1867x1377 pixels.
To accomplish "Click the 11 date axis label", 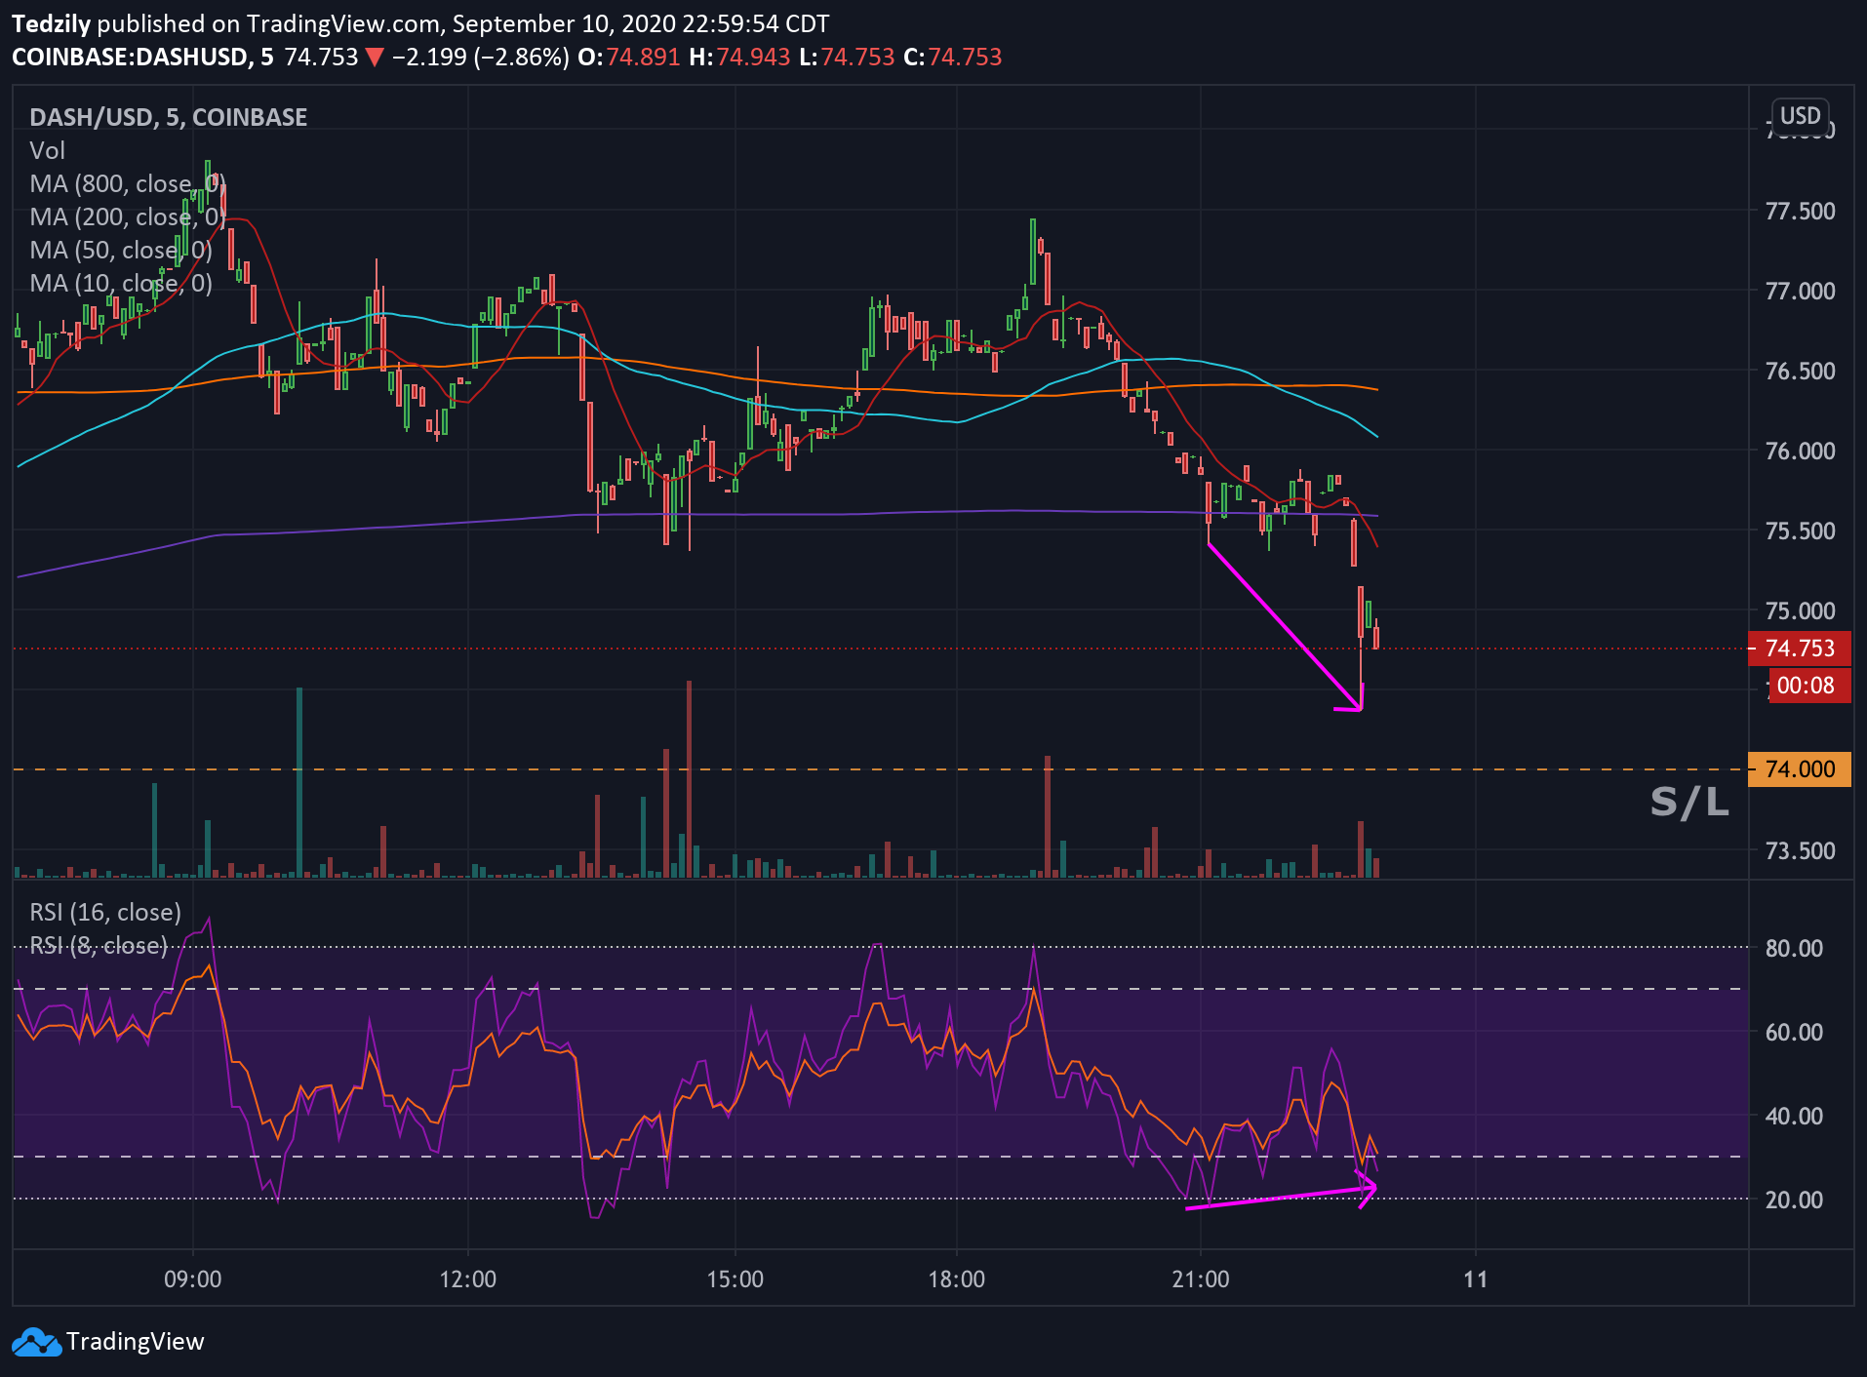I will (x=1476, y=1279).
